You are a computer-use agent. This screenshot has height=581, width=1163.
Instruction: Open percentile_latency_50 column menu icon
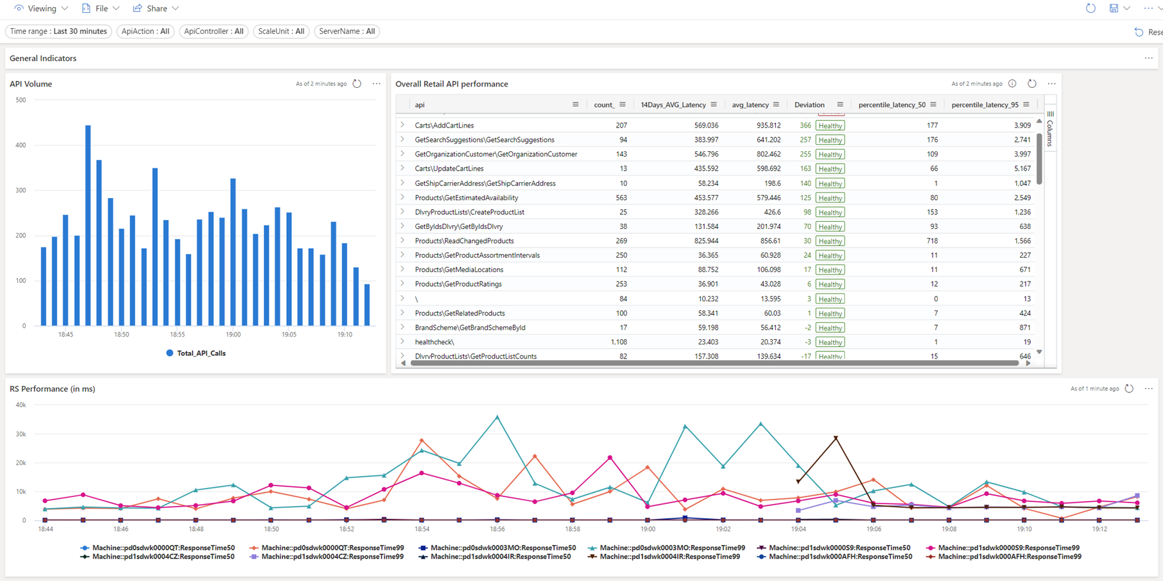[x=933, y=105]
